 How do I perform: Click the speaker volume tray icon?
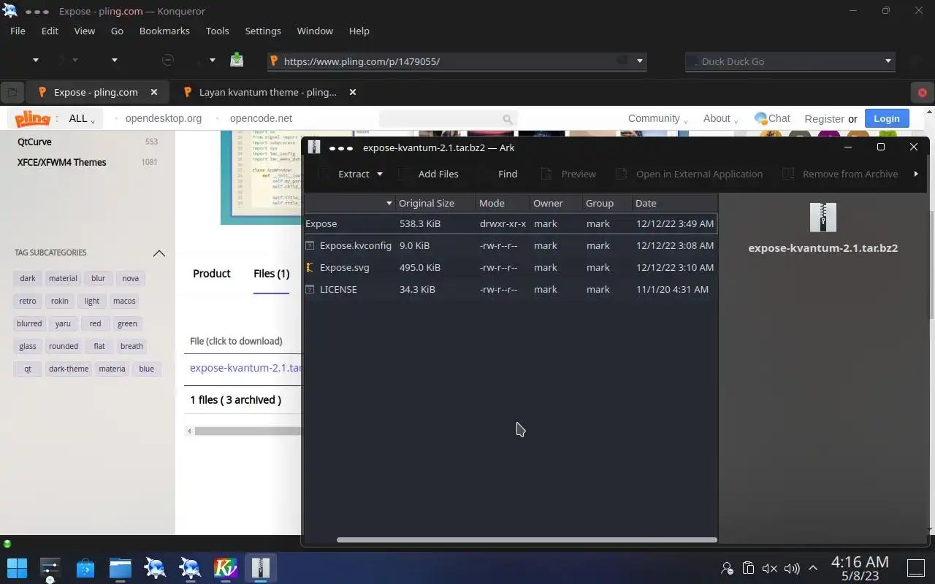pyautogui.click(x=792, y=568)
